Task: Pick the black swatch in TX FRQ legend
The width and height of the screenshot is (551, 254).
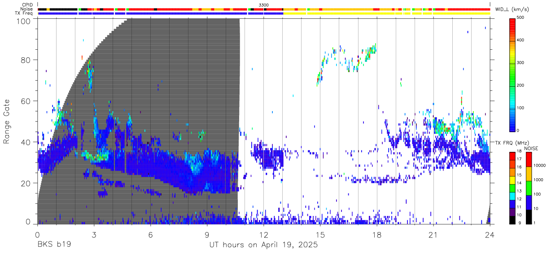Action: click(513, 220)
